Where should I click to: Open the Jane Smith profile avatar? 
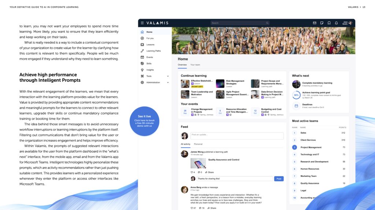[350, 23]
